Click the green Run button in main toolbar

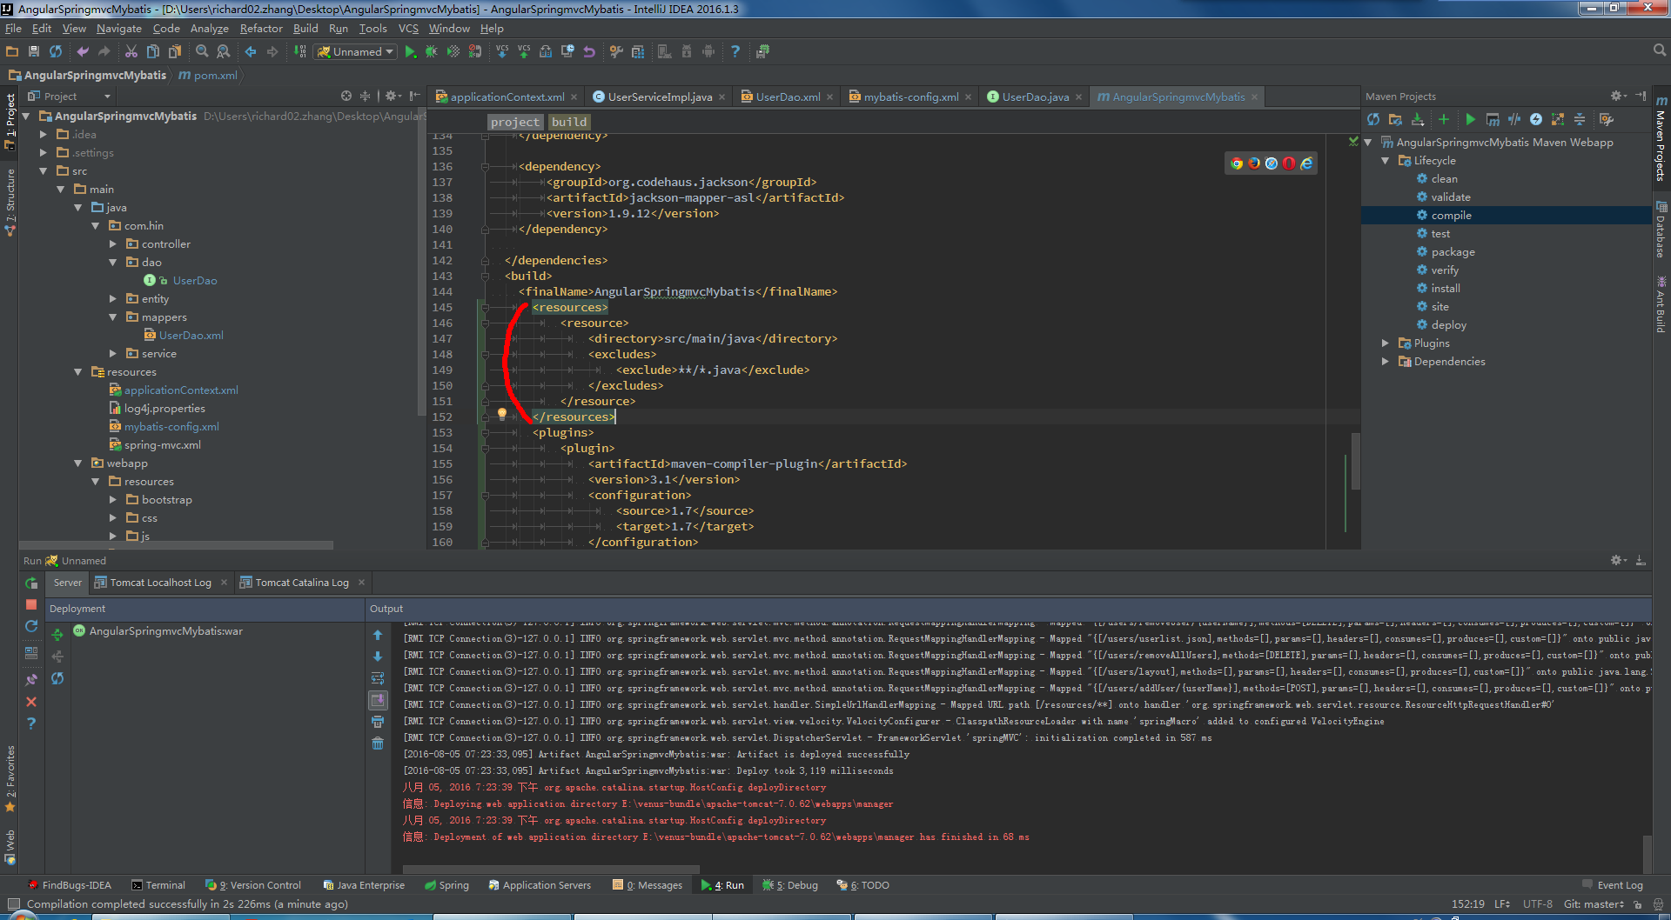coord(410,52)
